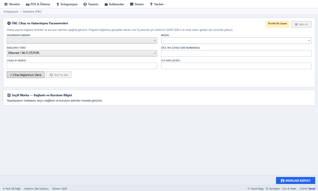Click the Test Fişi Bas button

click(59, 75)
